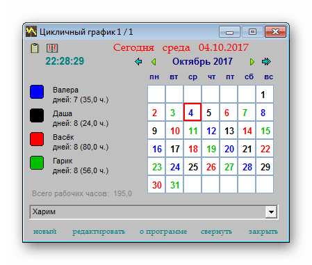This screenshot has width=312, height=265.
Task: Click the редактировать link
Action: point(99,232)
